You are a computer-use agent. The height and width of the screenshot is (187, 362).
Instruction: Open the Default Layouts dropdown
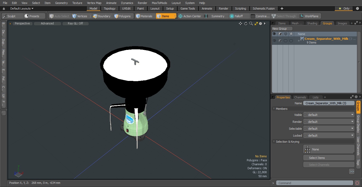click(22, 8)
